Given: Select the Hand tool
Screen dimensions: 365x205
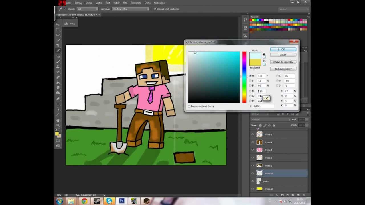Looking at the screenshot, I should click(58, 120).
